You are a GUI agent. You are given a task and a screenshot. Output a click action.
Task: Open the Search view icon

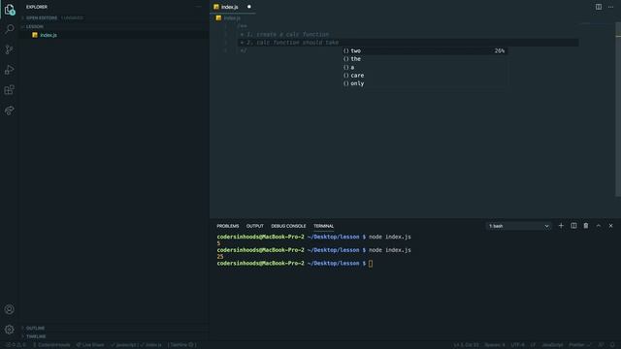(x=10, y=29)
